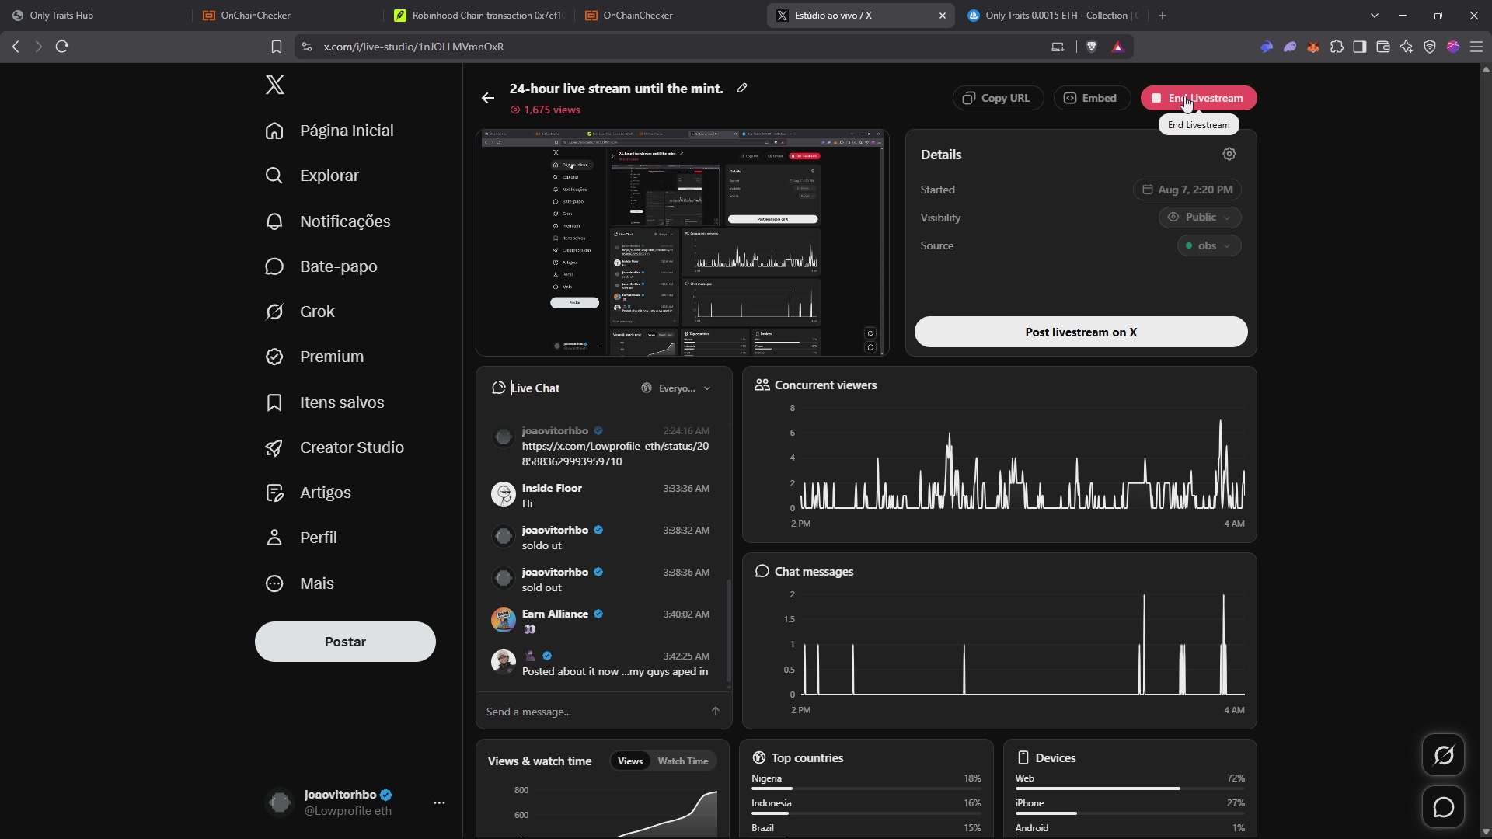Image resolution: width=1492 pixels, height=839 pixels.
Task: Open the started date Aug 7 picker
Action: tap(1187, 190)
